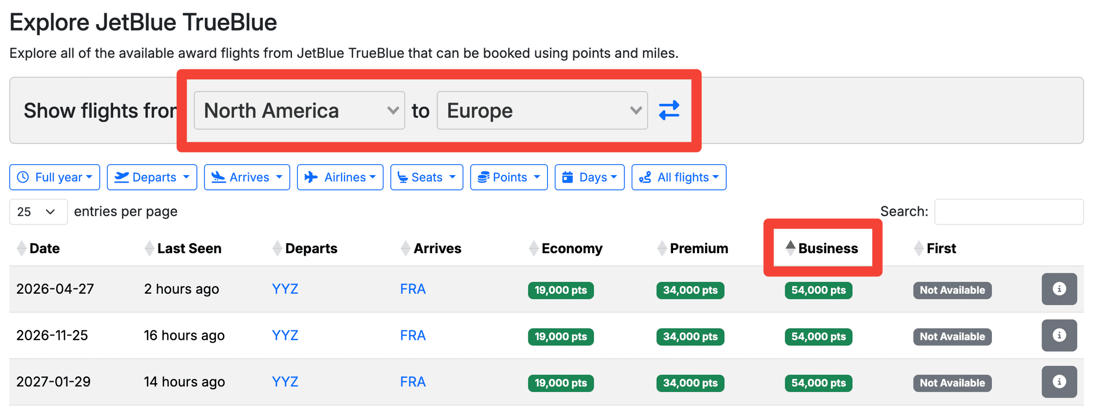Change the 25 entries per page selector
This screenshot has width=1095, height=411.
38,212
